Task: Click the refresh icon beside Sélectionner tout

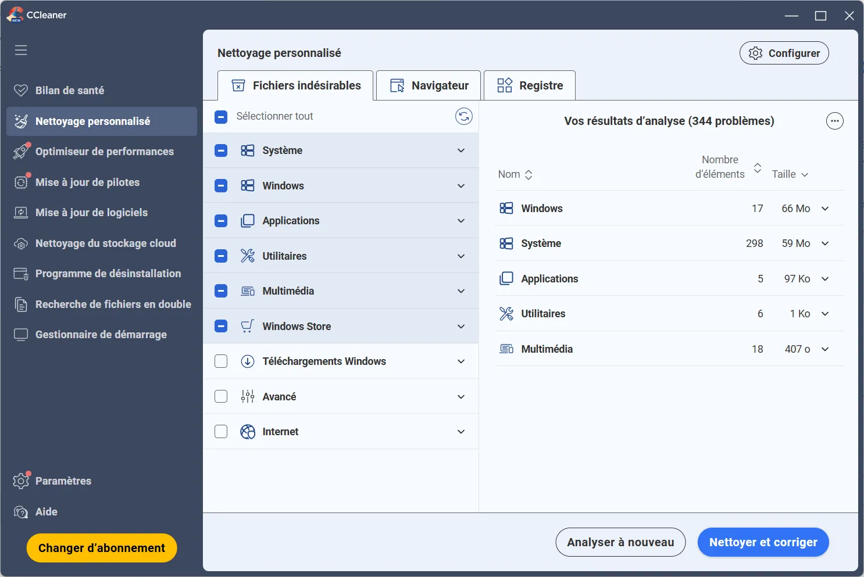Action: pos(463,116)
